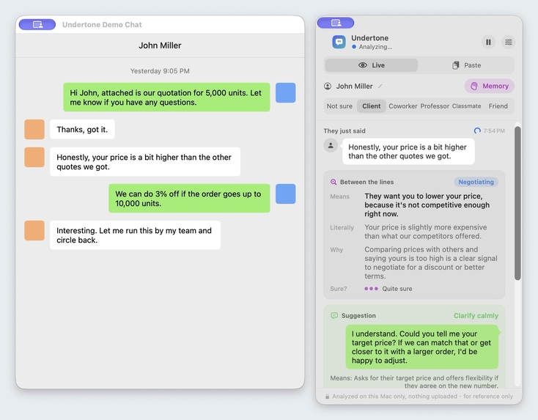The image size is (538, 420).
Task: Click the 'Comparing prices with others' explanation
Action: coord(430,262)
